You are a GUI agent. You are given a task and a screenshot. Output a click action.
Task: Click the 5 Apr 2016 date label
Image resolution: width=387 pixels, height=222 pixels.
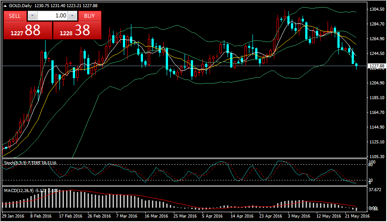coord(212,216)
